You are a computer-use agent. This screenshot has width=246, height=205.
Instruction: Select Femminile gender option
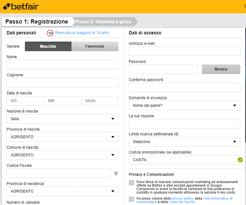(x=95, y=46)
